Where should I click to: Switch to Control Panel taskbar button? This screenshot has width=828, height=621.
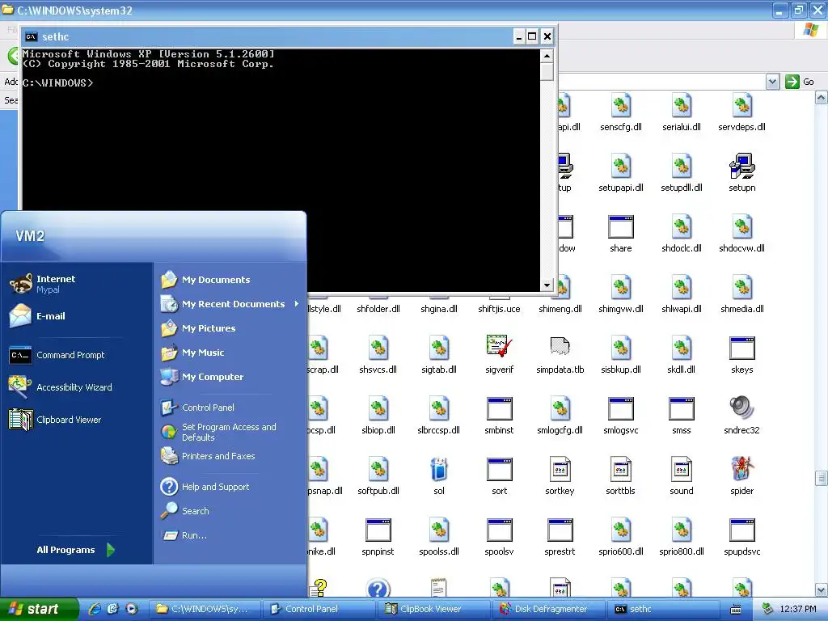pyautogui.click(x=319, y=609)
